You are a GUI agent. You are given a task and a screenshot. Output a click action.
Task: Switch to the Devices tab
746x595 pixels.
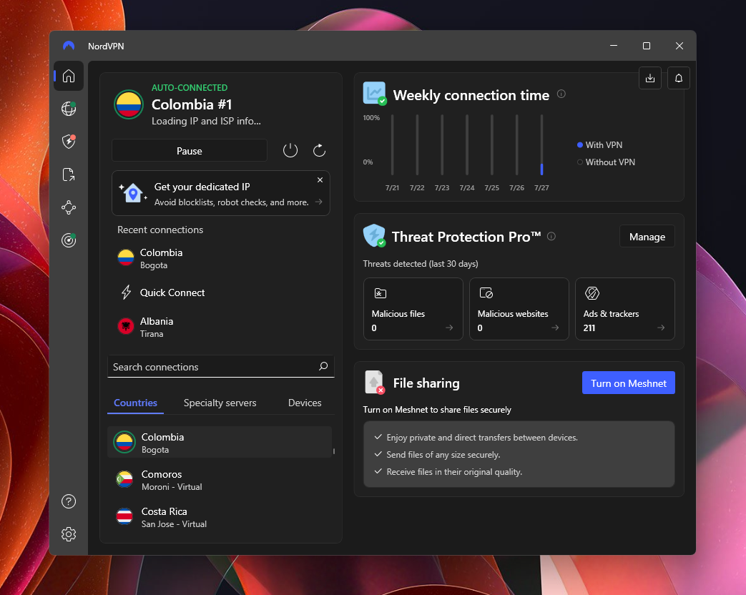305,403
